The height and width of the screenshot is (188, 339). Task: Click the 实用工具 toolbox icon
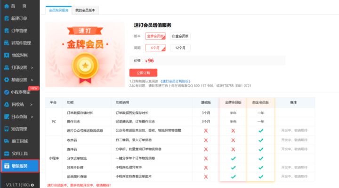[7, 154]
